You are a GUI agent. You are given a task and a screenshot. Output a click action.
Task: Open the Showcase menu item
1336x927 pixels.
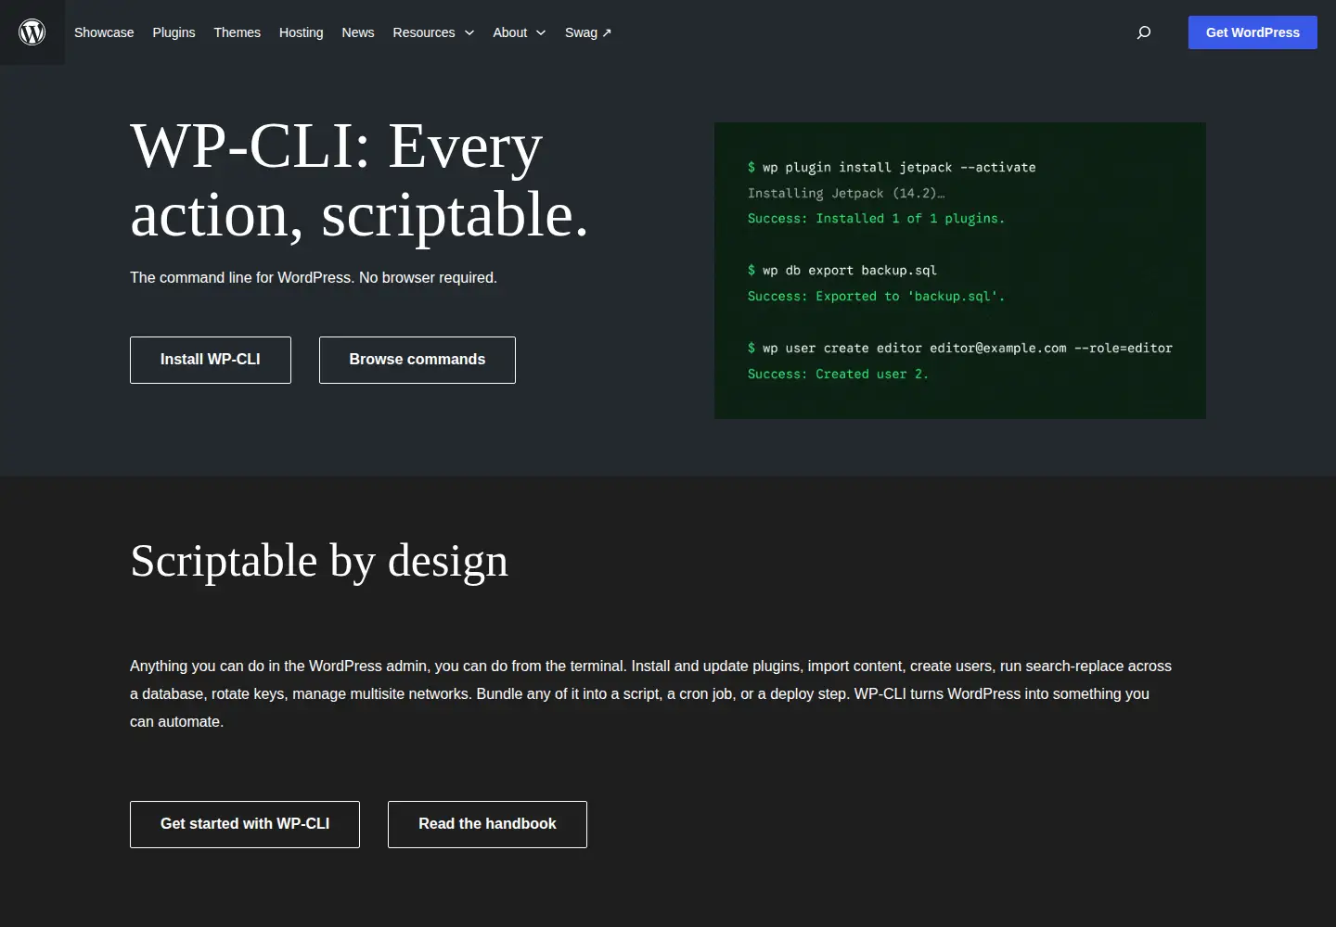point(104,32)
